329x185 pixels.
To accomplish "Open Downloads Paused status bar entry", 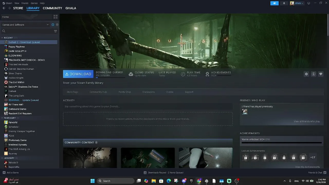I will (163, 173).
